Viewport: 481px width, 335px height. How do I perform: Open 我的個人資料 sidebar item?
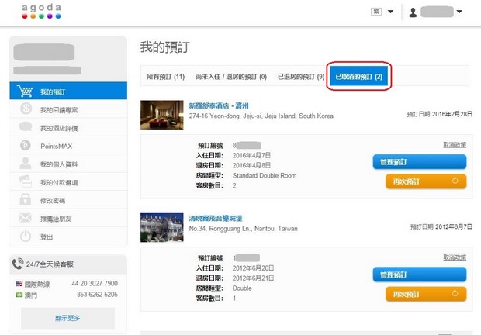68,164
